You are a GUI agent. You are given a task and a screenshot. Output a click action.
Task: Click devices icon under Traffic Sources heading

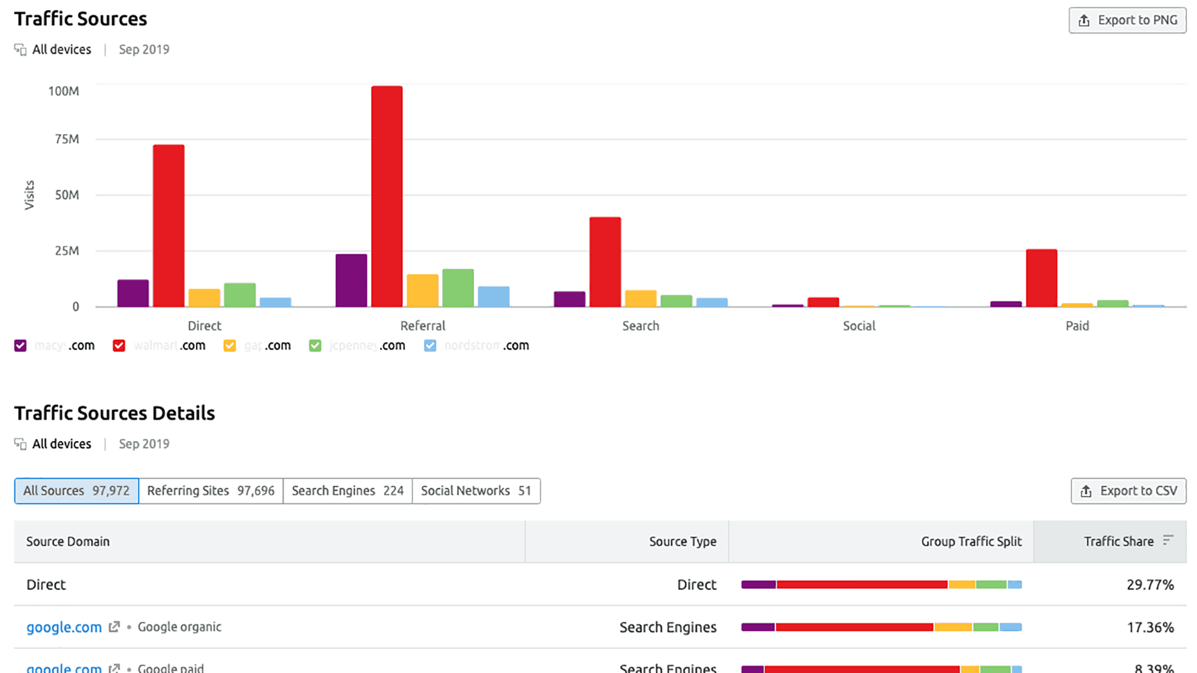pyautogui.click(x=21, y=50)
